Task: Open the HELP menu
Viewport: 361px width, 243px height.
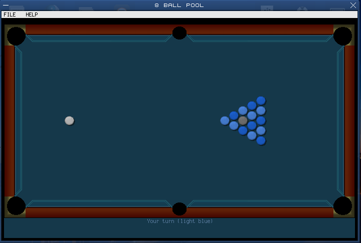Action: pos(32,14)
